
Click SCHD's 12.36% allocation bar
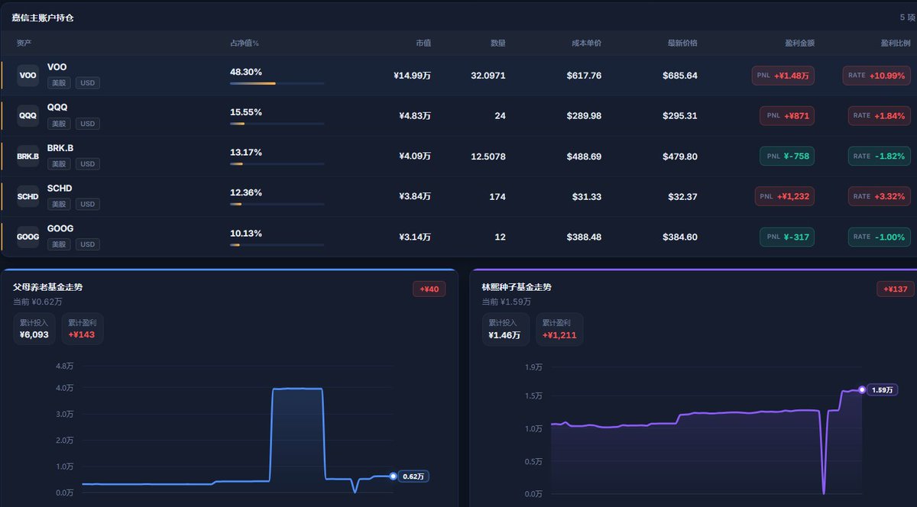277,205
